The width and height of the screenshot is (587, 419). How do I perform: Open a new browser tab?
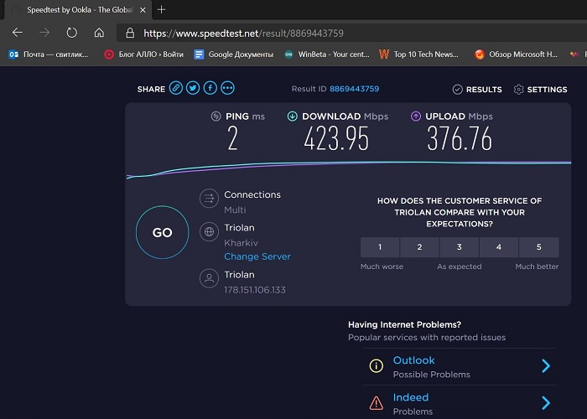[x=161, y=10]
